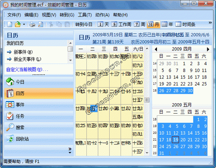Viewport: 216px width, 168px height.
Task: Click the Paste clipboard icon
Action: [67, 24]
